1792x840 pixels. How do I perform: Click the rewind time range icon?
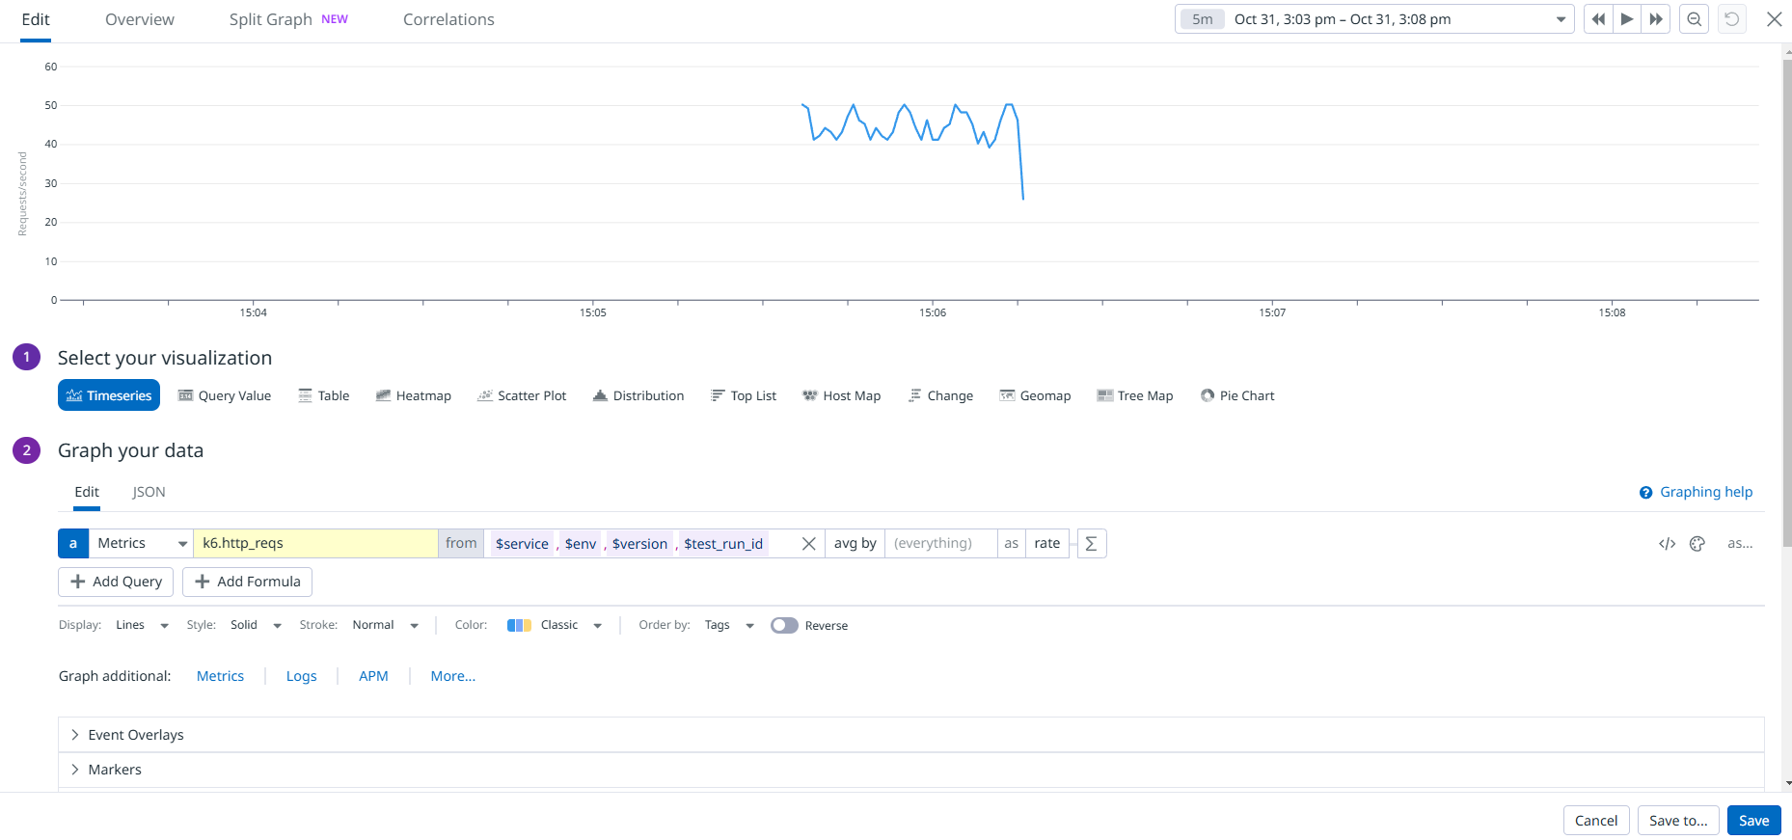coord(1598,19)
